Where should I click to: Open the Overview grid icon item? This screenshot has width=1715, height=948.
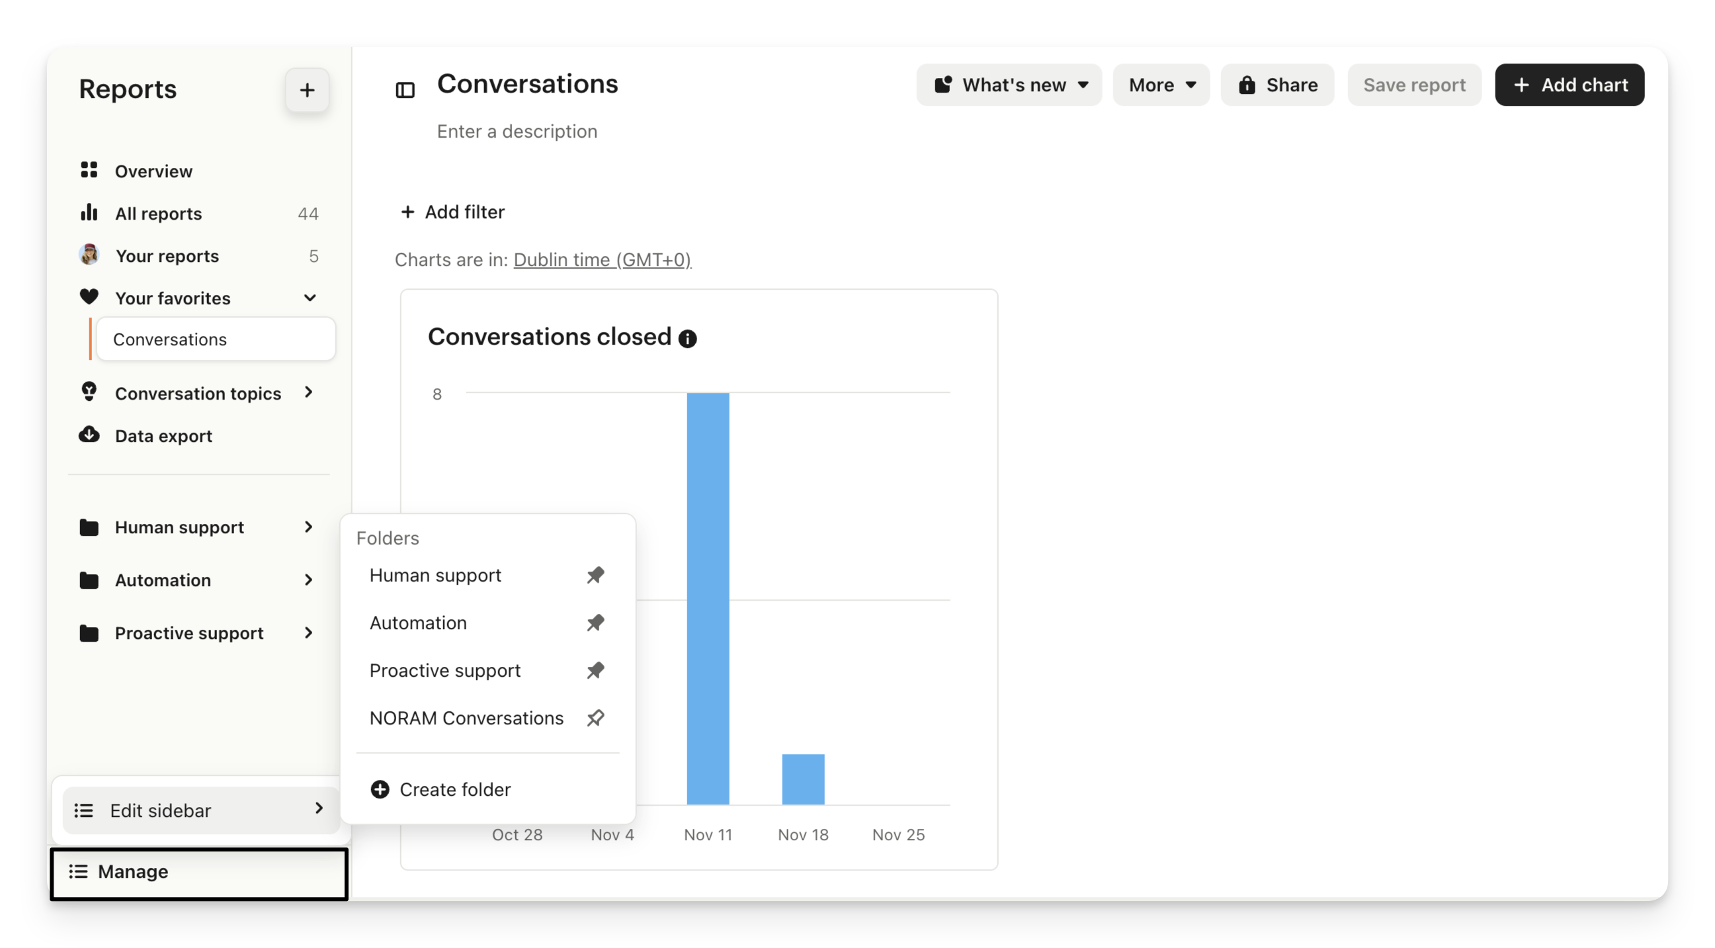coord(89,171)
